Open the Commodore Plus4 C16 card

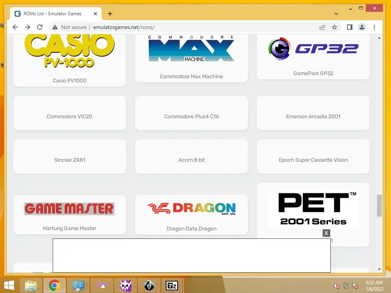pos(191,113)
